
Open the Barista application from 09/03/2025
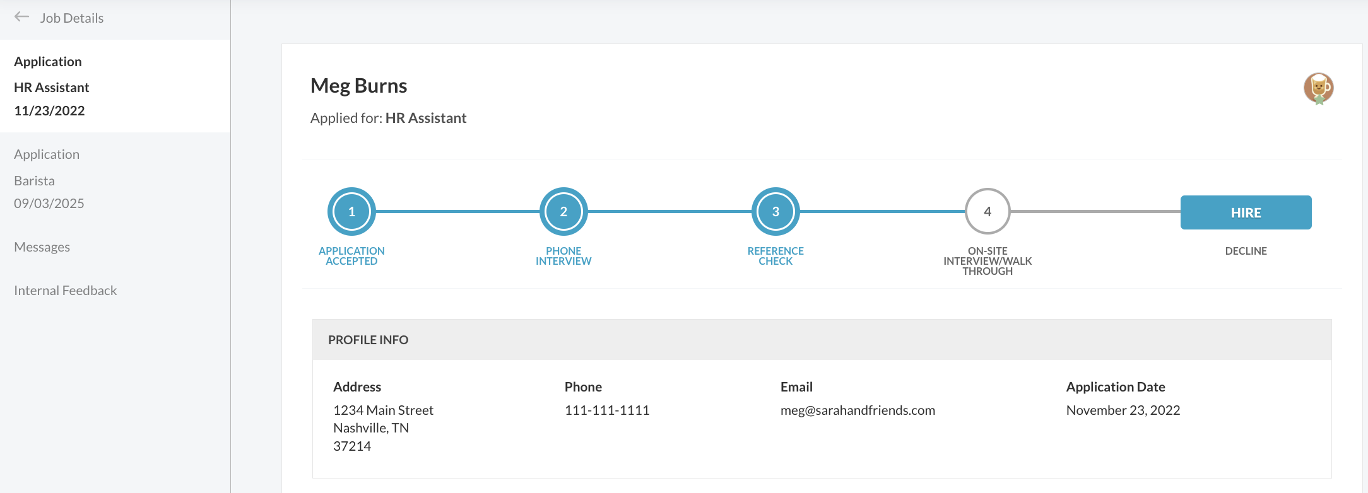pyautogui.click(x=115, y=178)
